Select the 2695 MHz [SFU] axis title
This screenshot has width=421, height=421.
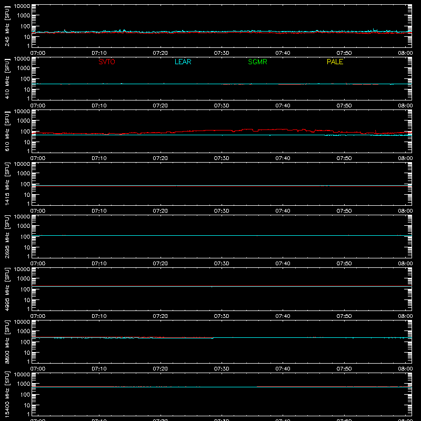(7, 237)
